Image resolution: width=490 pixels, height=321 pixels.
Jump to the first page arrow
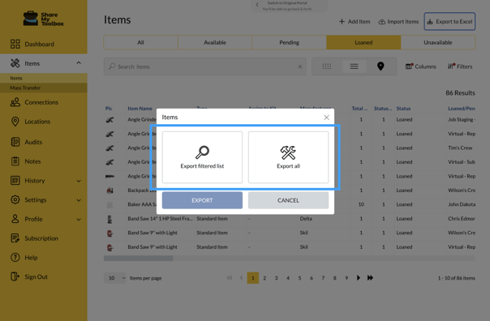click(x=230, y=278)
